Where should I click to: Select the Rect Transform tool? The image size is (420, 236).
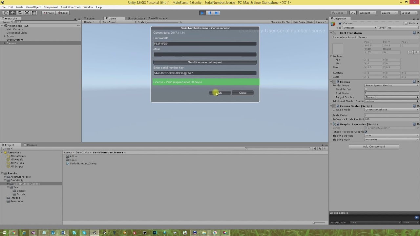[34, 13]
